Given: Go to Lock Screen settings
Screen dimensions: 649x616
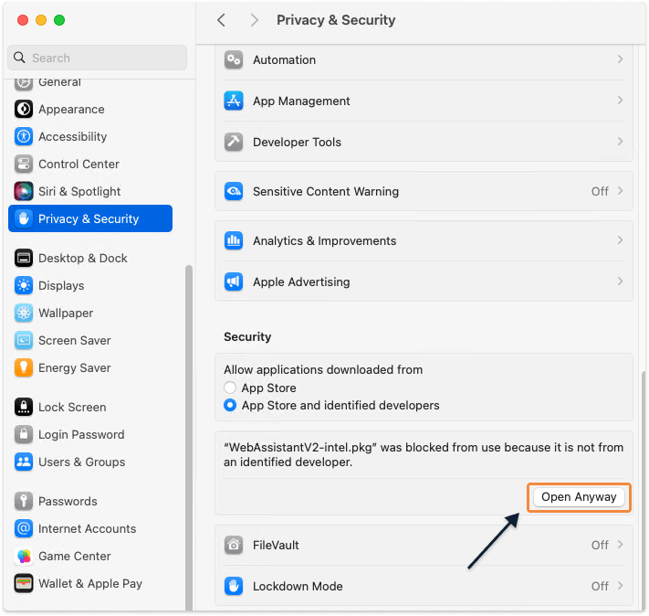Looking at the screenshot, I should [90, 407].
